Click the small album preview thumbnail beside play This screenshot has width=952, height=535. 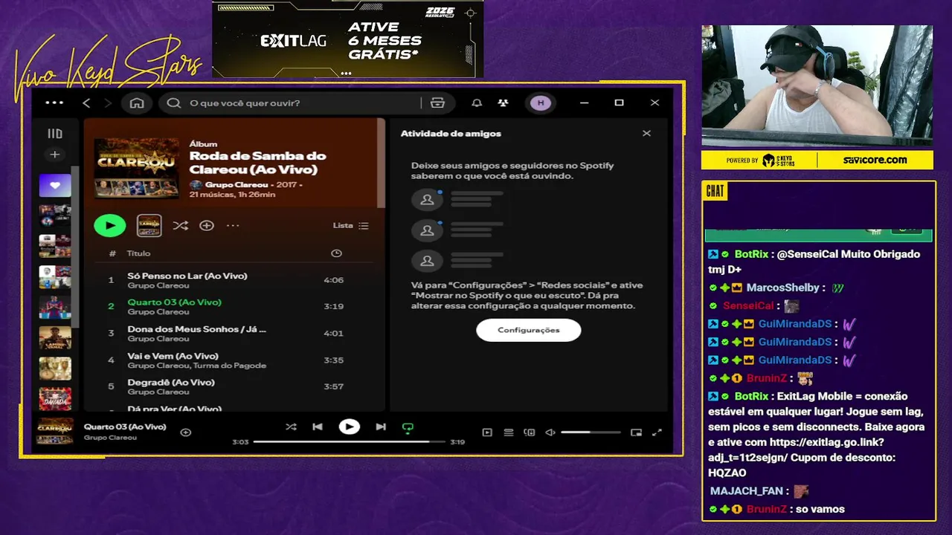coord(149,225)
